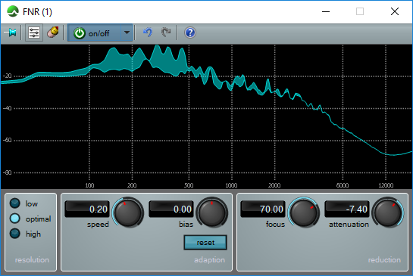This screenshot has height=276, width=413.
Task: Click the bias value field 0.00
Action: point(171,209)
